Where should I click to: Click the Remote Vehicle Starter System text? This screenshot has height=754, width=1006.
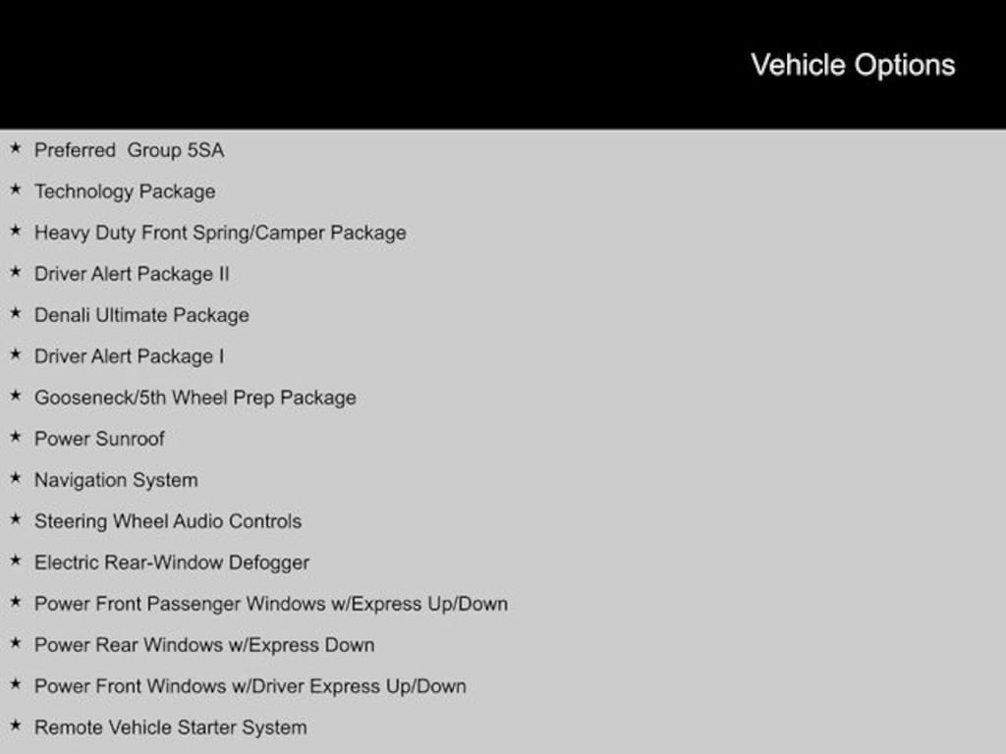[171, 727]
